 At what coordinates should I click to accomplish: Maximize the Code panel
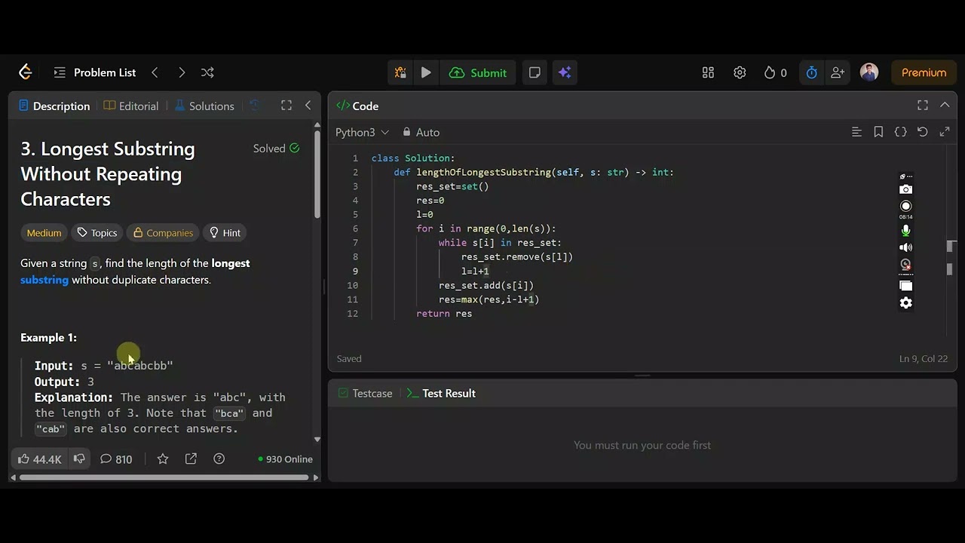pyautogui.click(x=923, y=106)
